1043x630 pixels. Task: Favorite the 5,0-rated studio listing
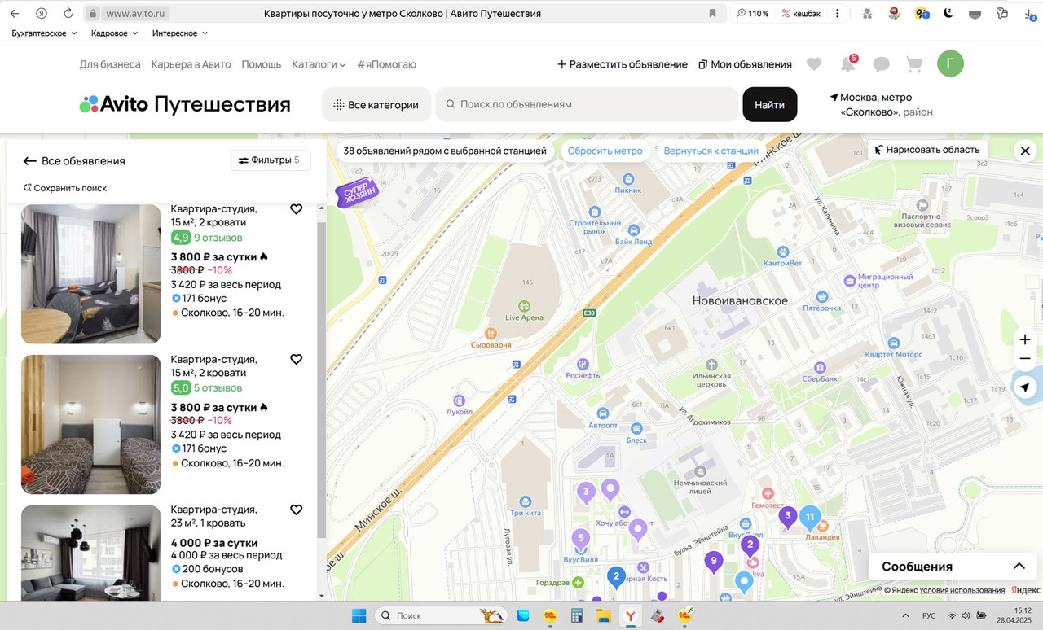point(297,359)
